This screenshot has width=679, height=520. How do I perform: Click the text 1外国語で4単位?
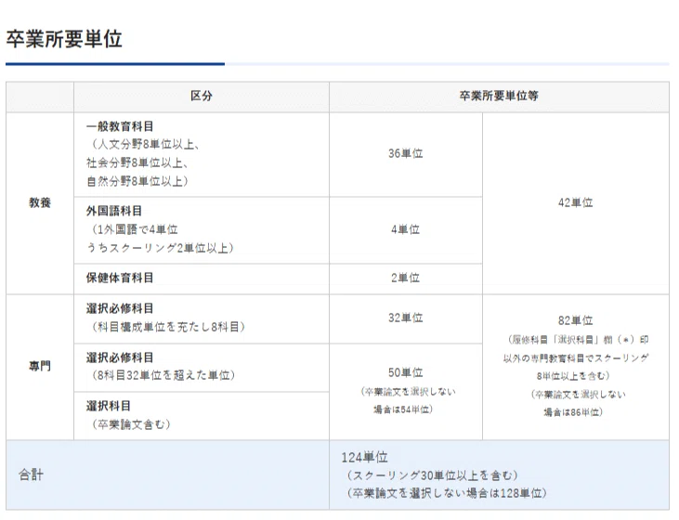click(x=138, y=229)
